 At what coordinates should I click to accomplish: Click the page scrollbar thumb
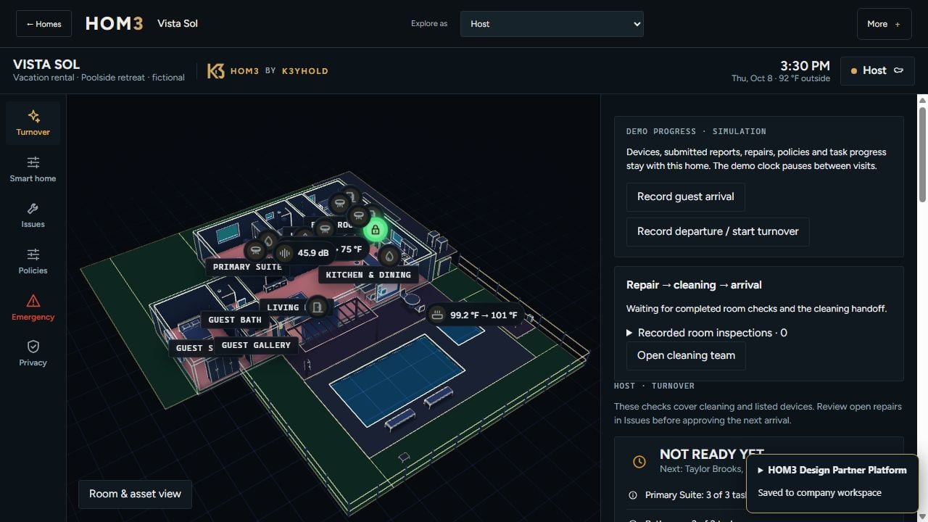[x=922, y=154]
